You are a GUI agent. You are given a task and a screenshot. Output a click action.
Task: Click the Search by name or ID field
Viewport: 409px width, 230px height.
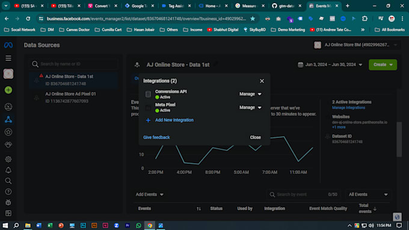point(73,64)
